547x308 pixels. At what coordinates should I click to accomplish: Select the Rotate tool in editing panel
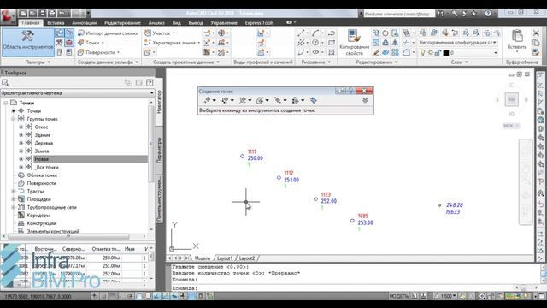pos(385,33)
